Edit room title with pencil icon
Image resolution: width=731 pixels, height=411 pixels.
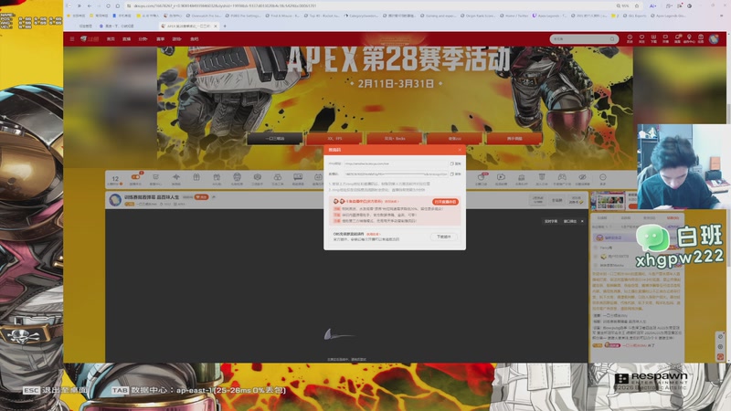coord(214,197)
